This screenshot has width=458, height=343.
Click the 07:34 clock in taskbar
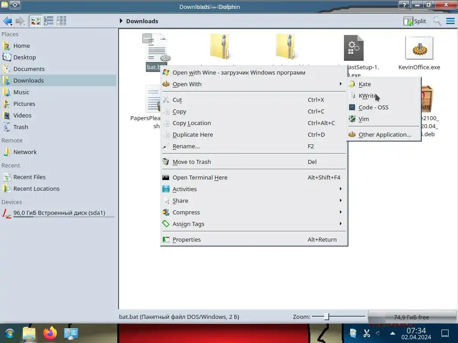pos(416,331)
